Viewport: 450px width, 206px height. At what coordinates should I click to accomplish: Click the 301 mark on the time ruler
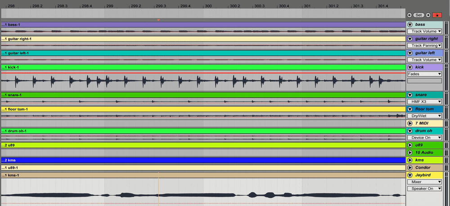[x=307, y=6]
